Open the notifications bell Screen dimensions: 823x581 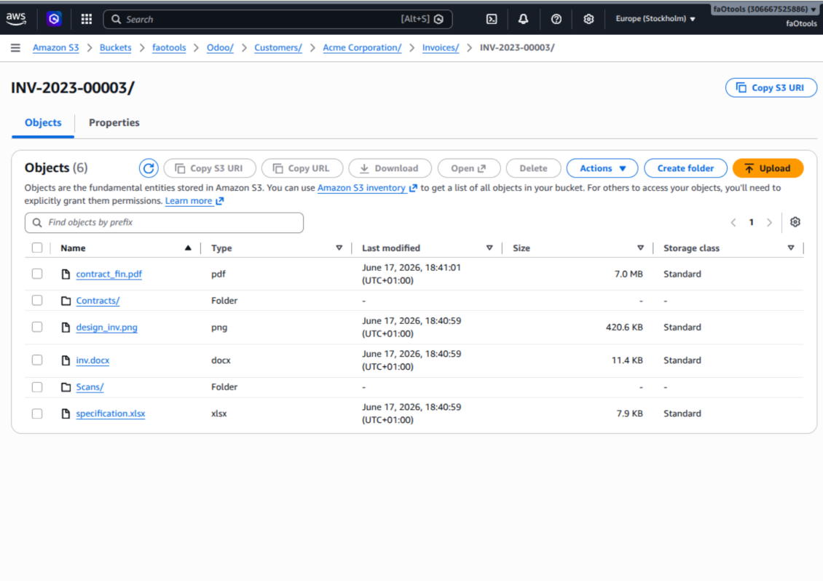pos(524,19)
